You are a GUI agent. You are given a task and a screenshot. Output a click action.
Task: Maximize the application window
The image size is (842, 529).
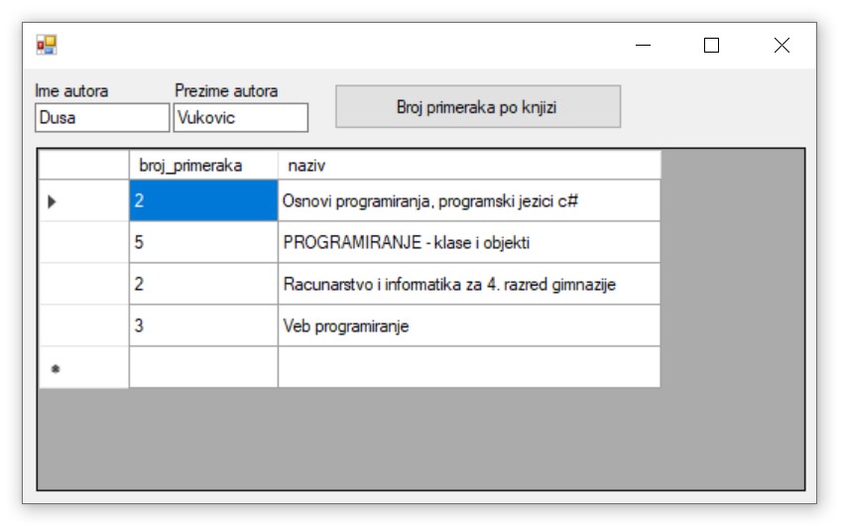click(711, 45)
